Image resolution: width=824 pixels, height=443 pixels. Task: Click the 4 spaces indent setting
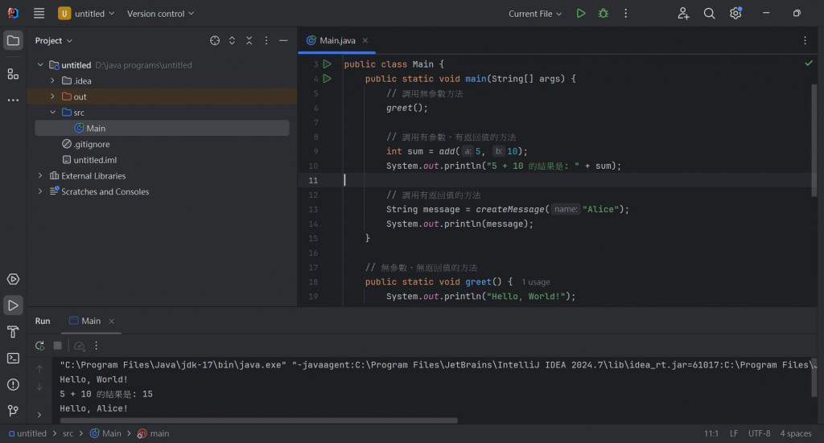click(x=795, y=433)
